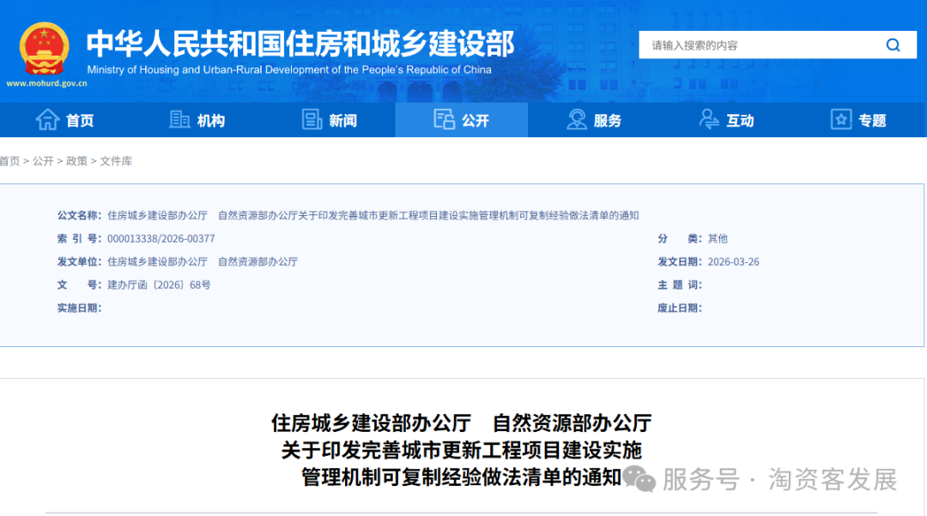Go to 首页 in the breadcrumb
The height and width of the screenshot is (516, 927).
[9, 161]
